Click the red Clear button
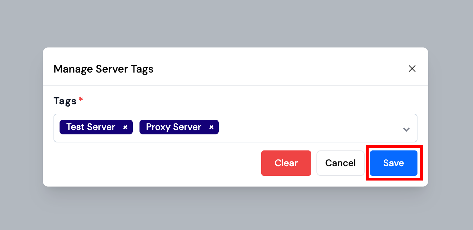This screenshot has height=230, width=473. (286, 163)
